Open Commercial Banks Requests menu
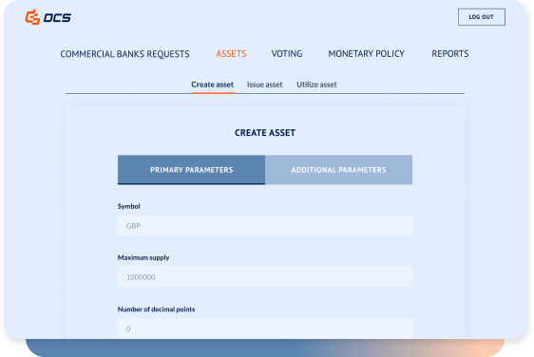534x357 pixels. click(124, 54)
